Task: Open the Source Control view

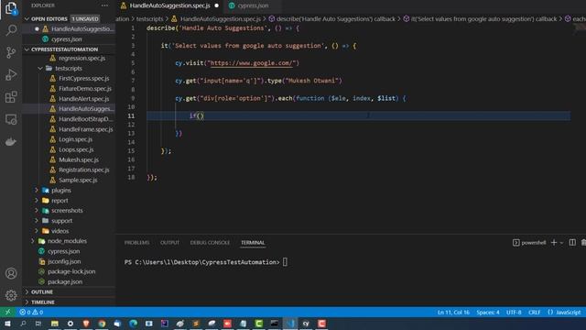Action: (11, 52)
